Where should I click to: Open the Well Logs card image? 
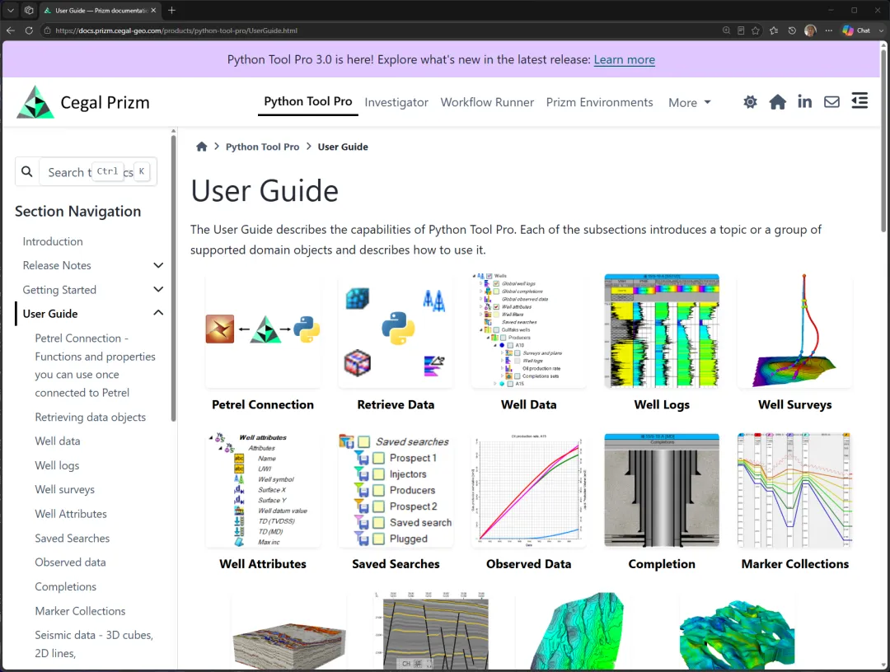coord(662,330)
